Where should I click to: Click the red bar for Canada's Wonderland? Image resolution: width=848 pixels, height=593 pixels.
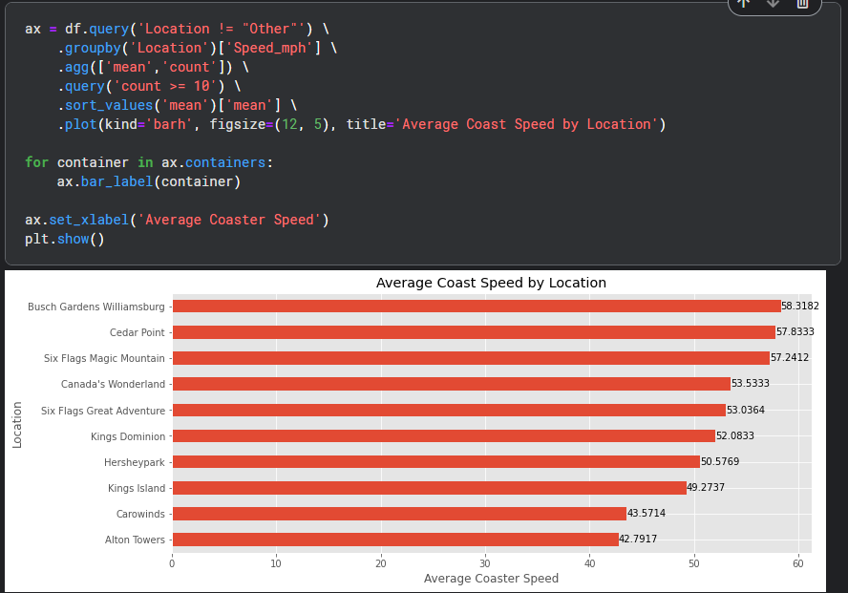click(452, 384)
